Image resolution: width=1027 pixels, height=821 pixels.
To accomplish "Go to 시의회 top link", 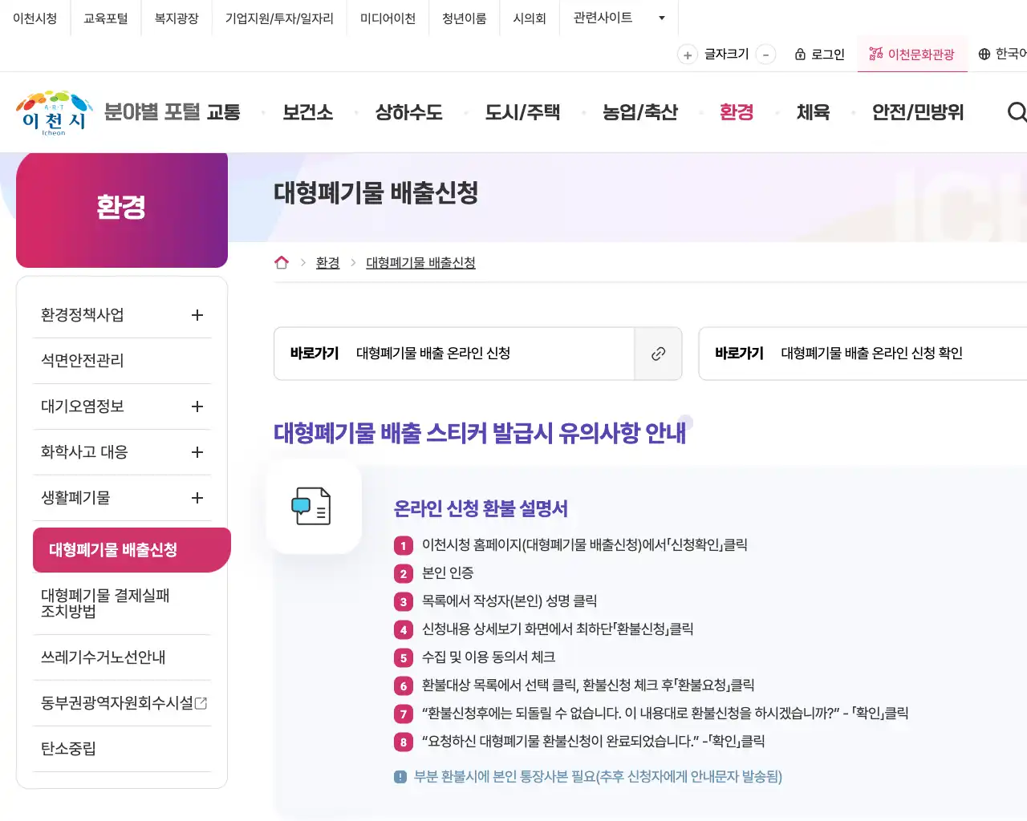I will coord(530,18).
